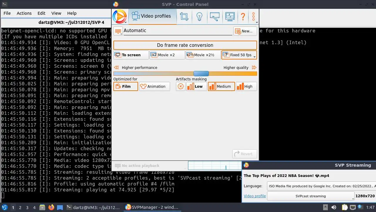This screenshot has width=376, height=212.
Task: Switch to workspace 4
Action: point(34,207)
